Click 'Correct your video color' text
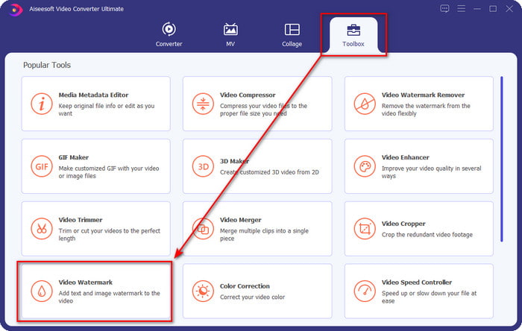This screenshot has height=331, width=522. click(x=252, y=297)
